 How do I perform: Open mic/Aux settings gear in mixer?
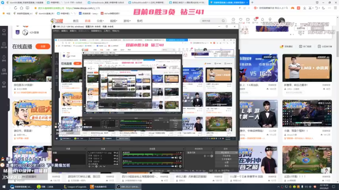point(180,166)
